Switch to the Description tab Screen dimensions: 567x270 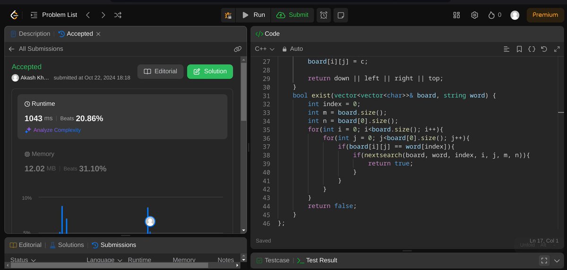tap(30, 34)
